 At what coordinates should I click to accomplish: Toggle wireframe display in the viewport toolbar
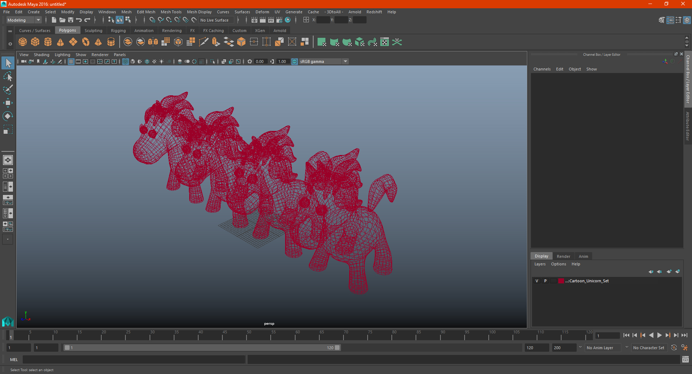125,61
